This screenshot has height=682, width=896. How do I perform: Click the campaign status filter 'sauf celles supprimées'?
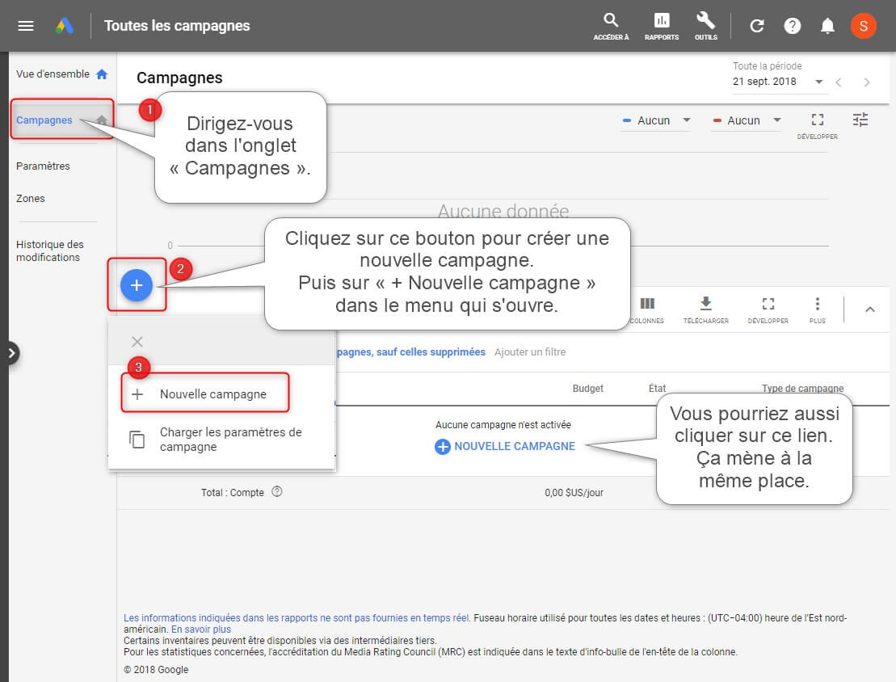coord(411,352)
